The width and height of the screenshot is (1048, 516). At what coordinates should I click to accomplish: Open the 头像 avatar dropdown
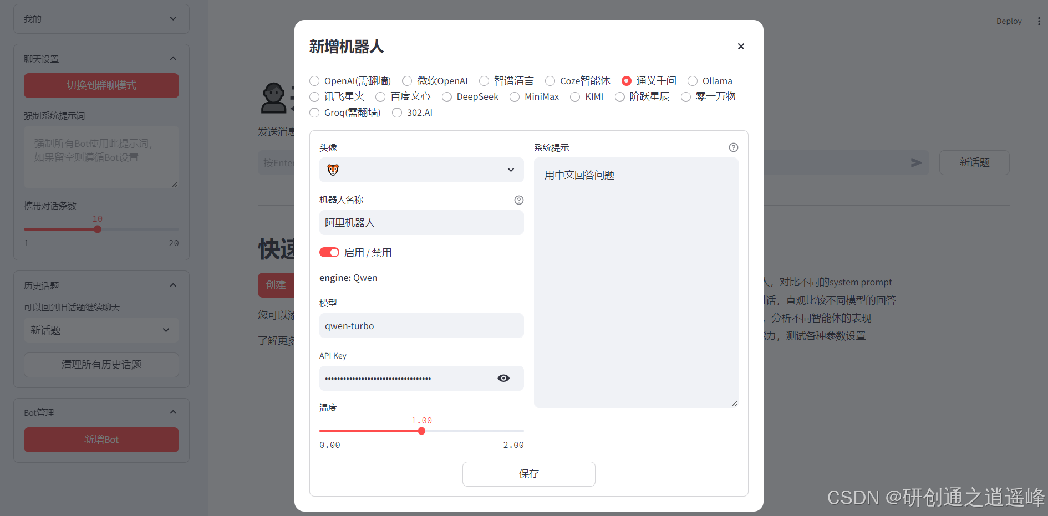[x=421, y=170]
